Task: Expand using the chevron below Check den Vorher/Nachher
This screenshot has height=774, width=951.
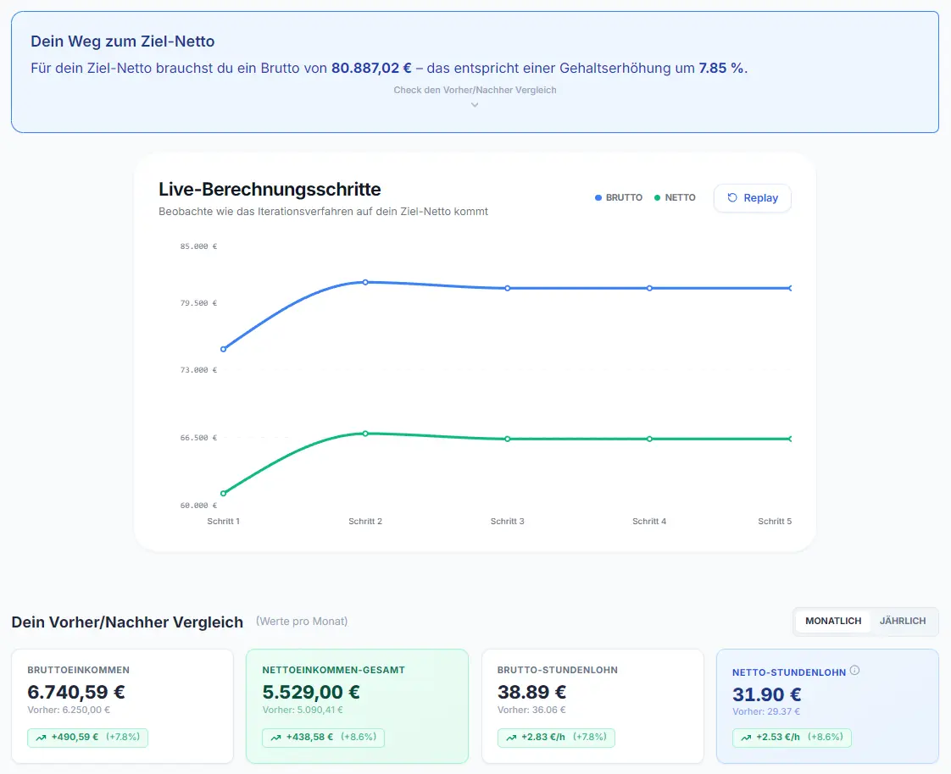Action: 475,105
